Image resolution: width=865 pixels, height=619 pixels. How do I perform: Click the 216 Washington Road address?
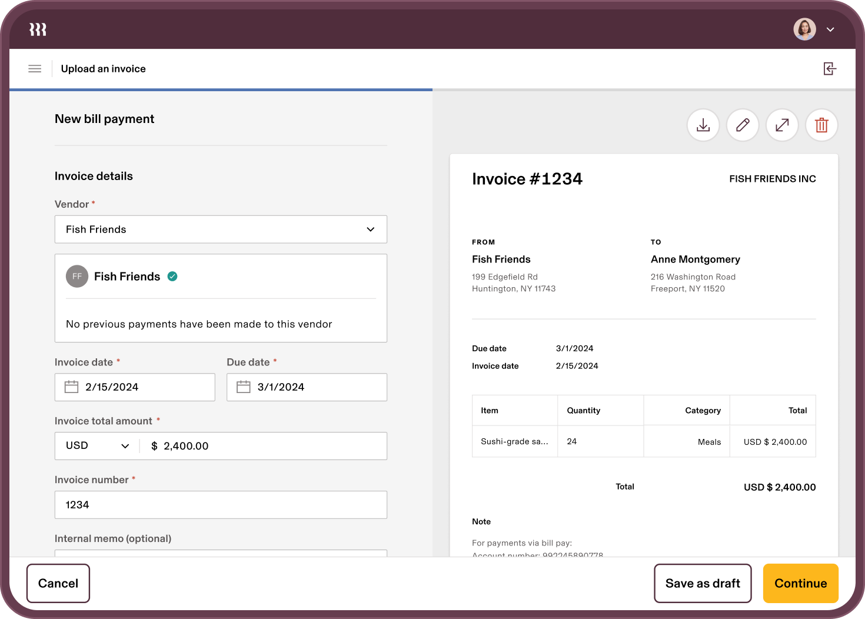click(x=693, y=277)
